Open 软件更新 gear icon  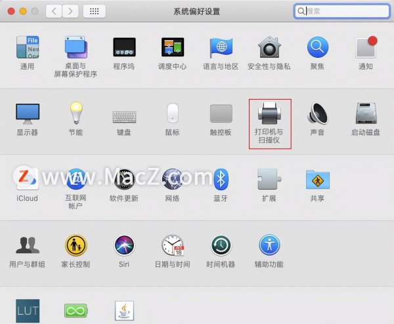[x=124, y=179]
